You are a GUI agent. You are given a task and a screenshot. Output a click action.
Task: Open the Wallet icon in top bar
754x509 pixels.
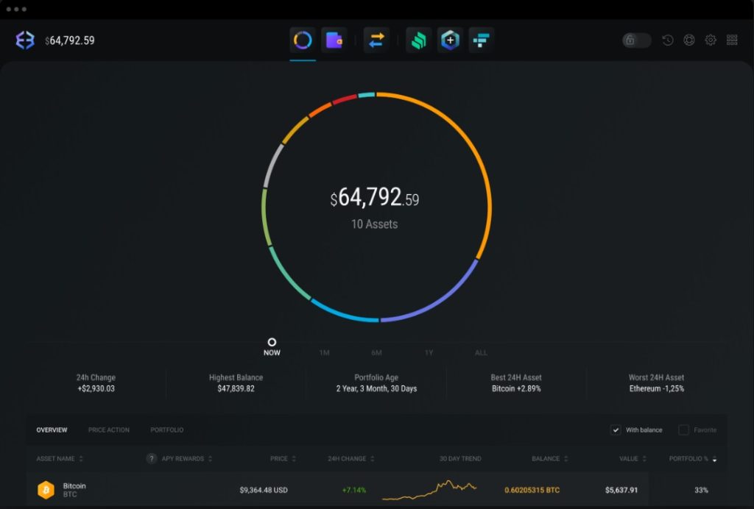point(334,40)
